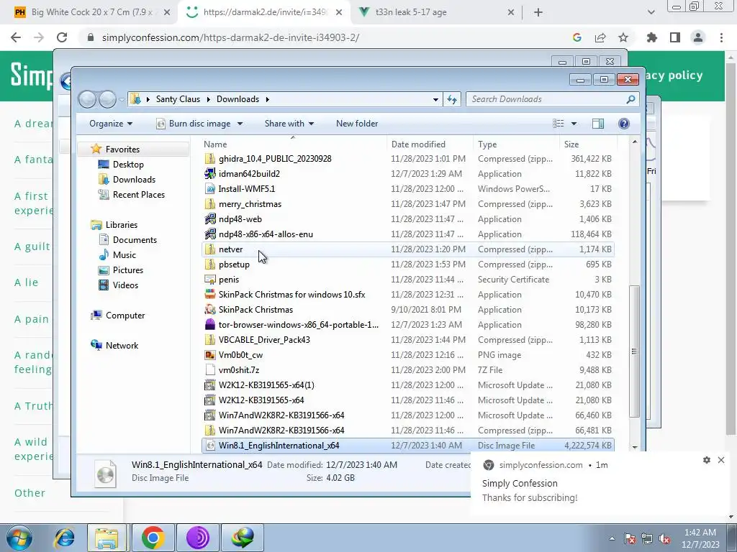
Task: Open Chrome tab search chevron
Action: [651, 12]
